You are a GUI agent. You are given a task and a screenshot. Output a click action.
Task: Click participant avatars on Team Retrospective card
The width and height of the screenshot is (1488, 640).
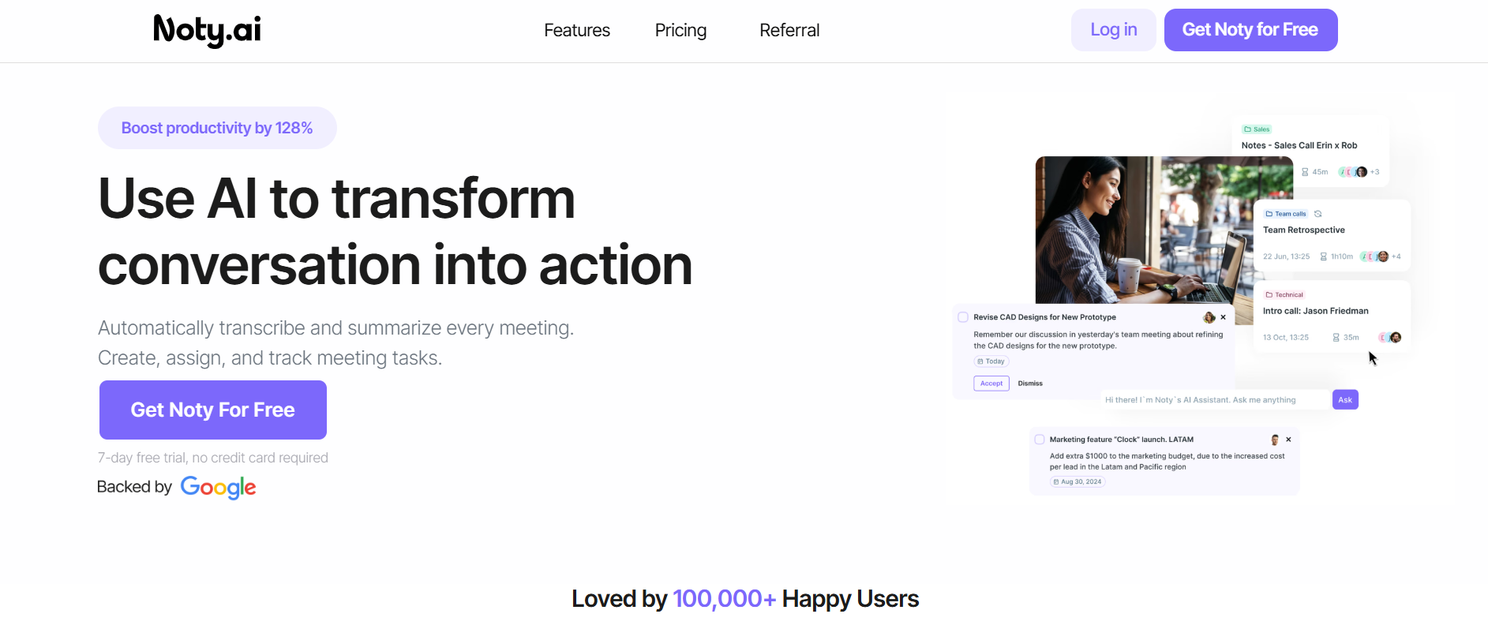[1374, 256]
